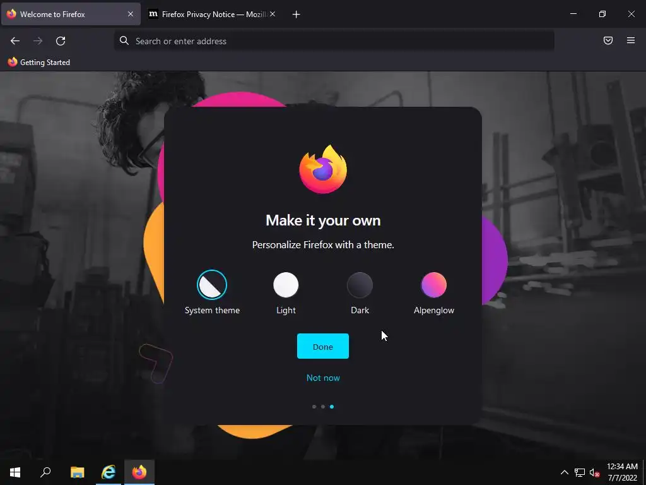
Task: Close the Firefox Privacy Notice tab
Action: click(273, 14)
